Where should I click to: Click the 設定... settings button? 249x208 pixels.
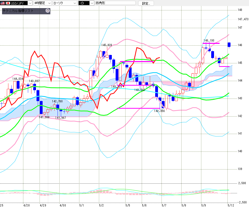tap(146, 3)
